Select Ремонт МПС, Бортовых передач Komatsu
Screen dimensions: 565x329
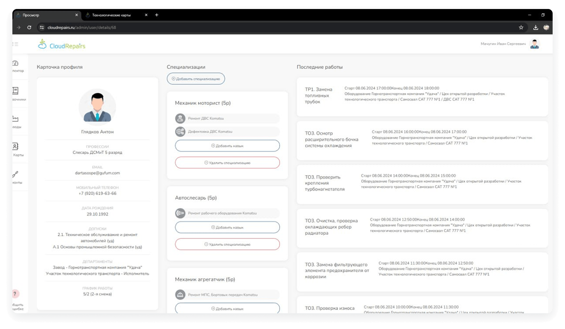click(x=227, y=295)
